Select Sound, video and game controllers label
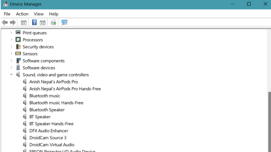The height and width of the screenshot is (152, 271). point(56,75)
